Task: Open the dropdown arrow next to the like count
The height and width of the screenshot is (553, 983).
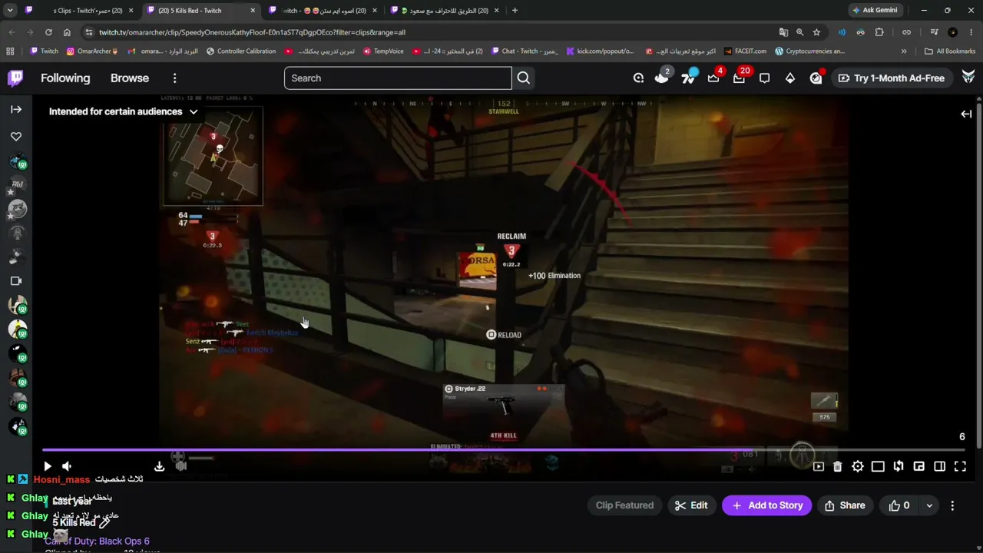Action: 929,505
